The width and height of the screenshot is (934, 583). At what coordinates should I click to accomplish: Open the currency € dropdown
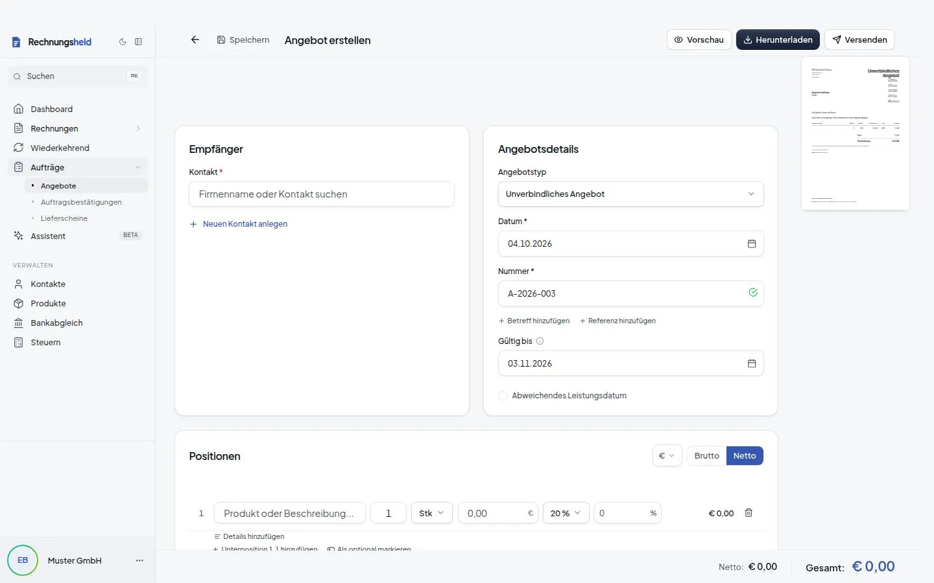coord(667,456)
